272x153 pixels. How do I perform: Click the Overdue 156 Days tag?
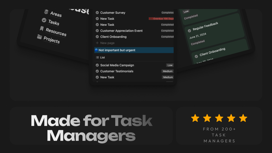coord(161,19)
